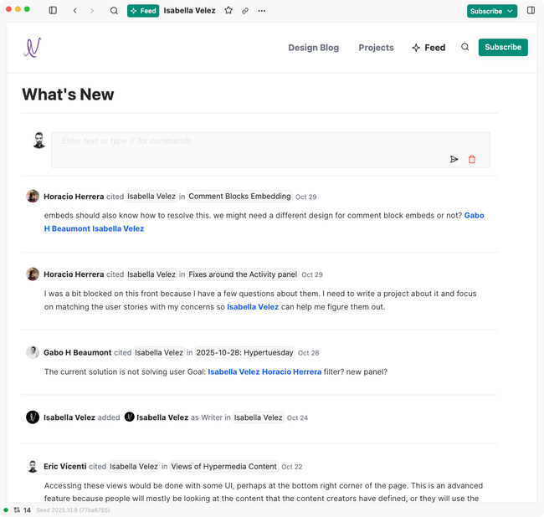The height and width of the screenshot is (517, 544).
Task: Open the Projects nav item
Action: 376,48
